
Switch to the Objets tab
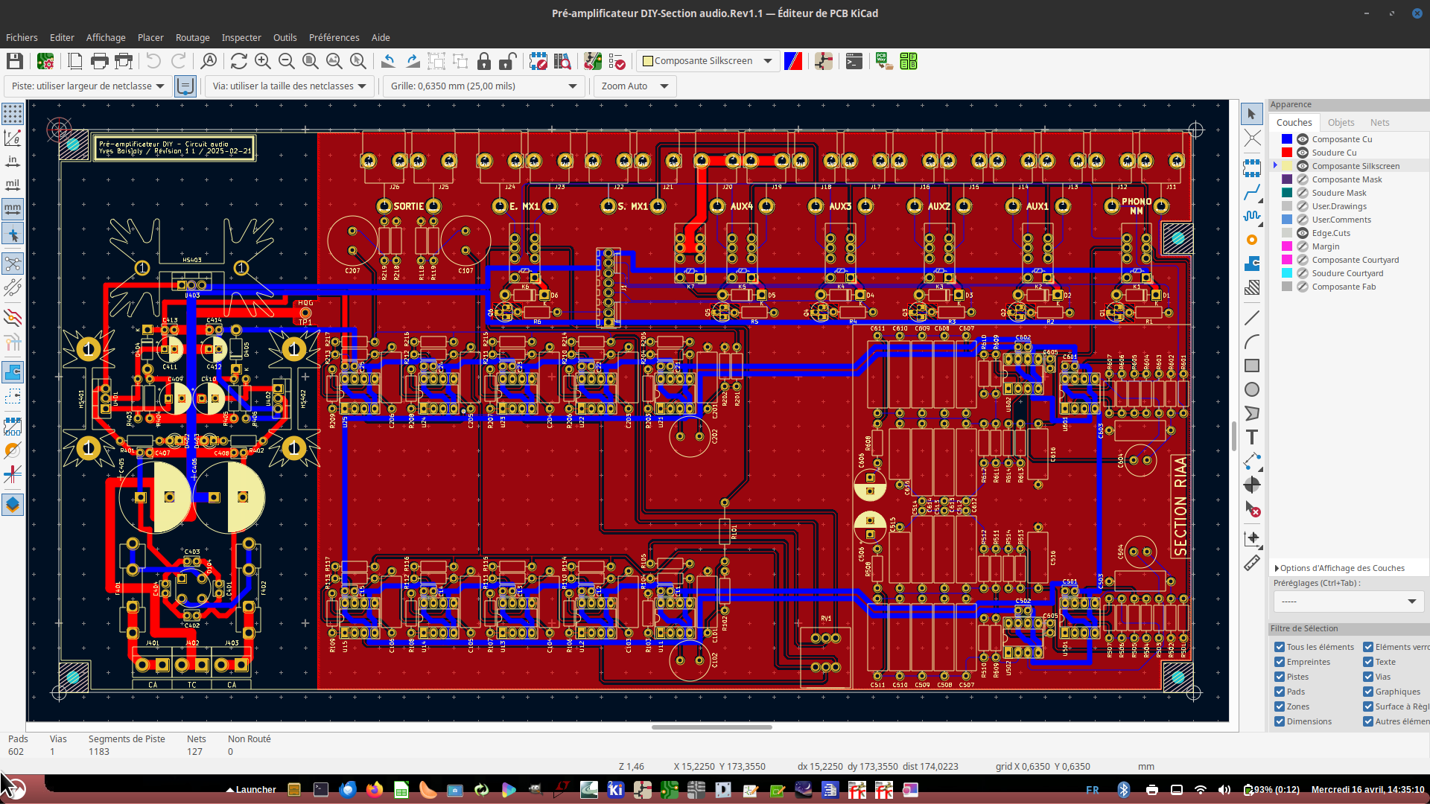[x=1341, y=123]
